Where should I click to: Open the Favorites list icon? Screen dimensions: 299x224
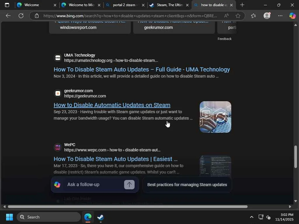pos(253,16)
